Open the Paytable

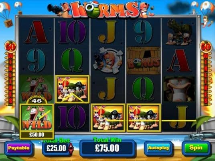pyautogui.click(x=18, y=148)
